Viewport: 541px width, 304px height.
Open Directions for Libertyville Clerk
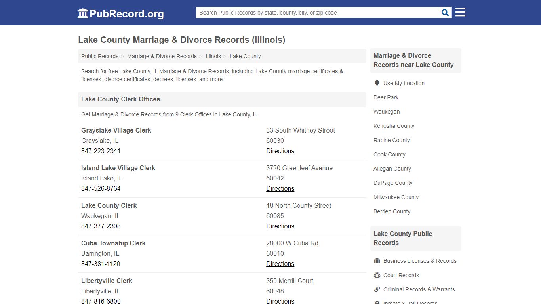pos(280,301)
